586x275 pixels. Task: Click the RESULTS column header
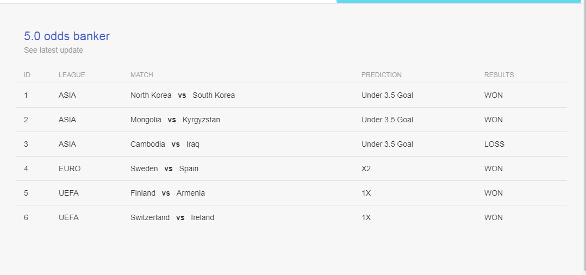point(499,75)
